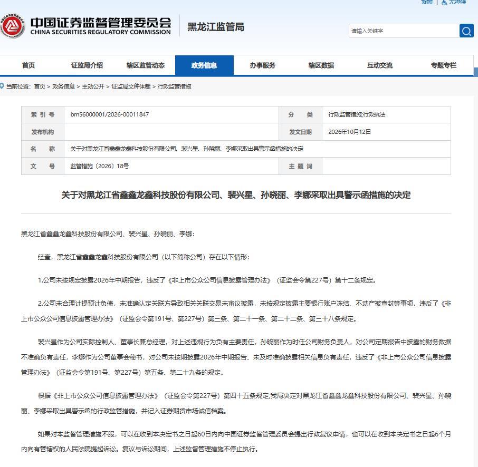Click the location pin icon beside 当前位置
The image size is (478, 467).
[x=2, y=86]
